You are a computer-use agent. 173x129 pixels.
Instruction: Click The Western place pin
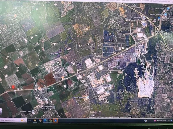pyautogui.click(x=144, y=18)
